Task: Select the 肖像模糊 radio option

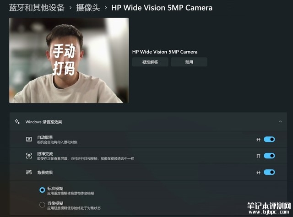Action: 42,205
